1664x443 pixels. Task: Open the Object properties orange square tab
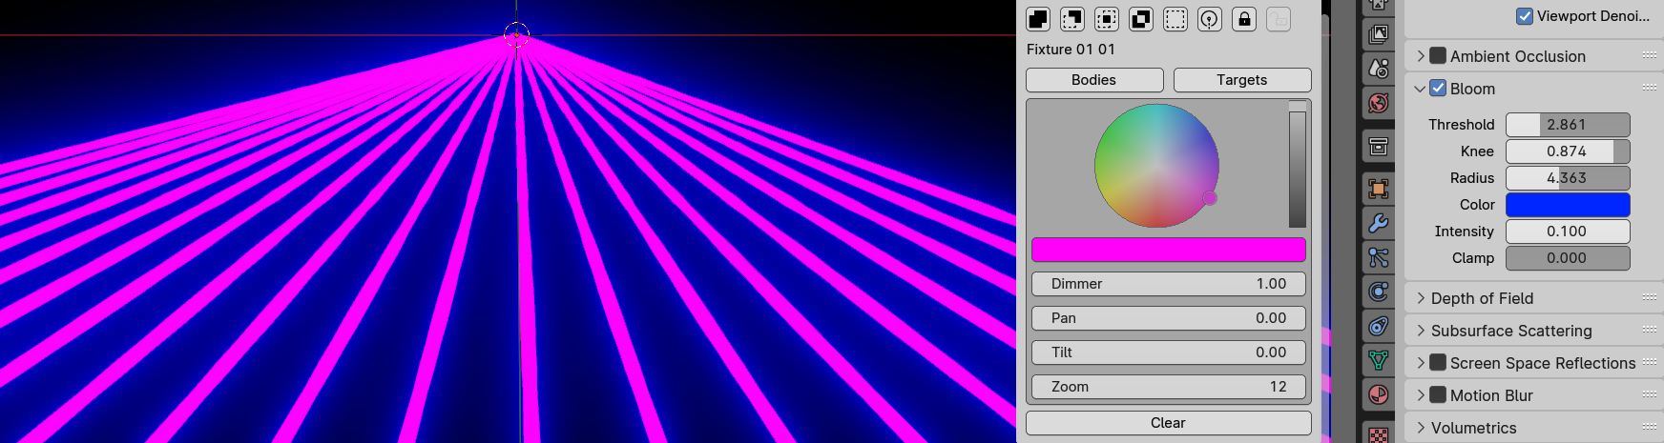[1378, 189]
